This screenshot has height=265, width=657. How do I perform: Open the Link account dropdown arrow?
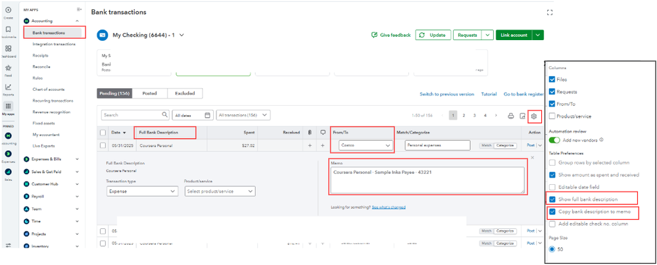538,35
